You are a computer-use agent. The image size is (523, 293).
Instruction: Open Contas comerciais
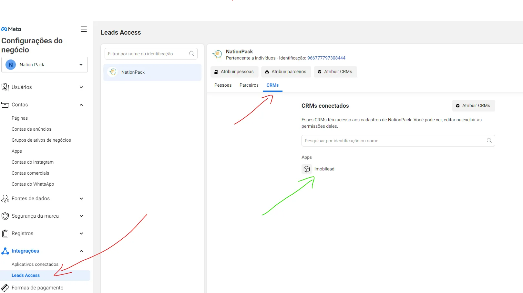[30, 173]
